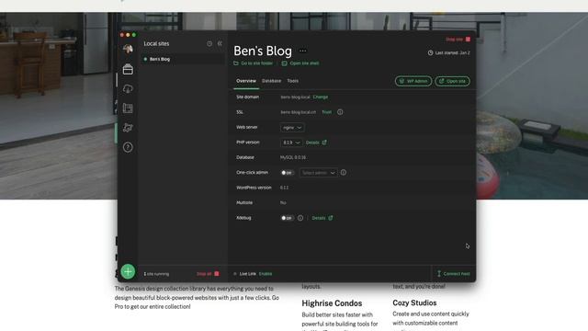
Task: Select Ben's Blog in the sites list
Action: click(x=182, y=59)
